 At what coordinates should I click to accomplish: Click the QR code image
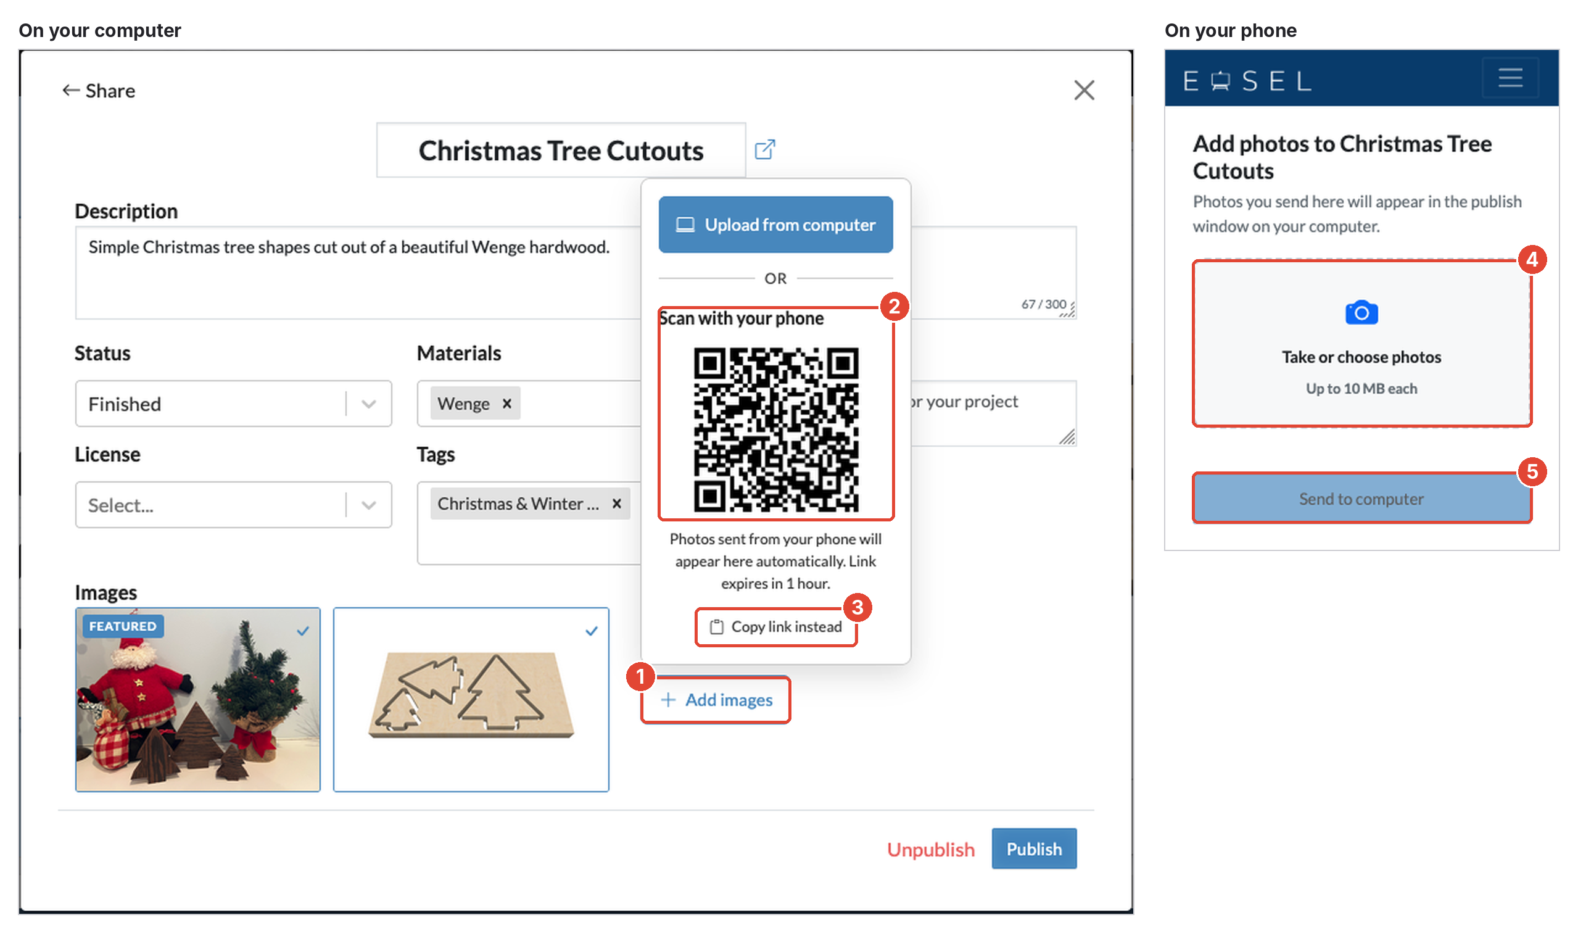pos(775,429)
